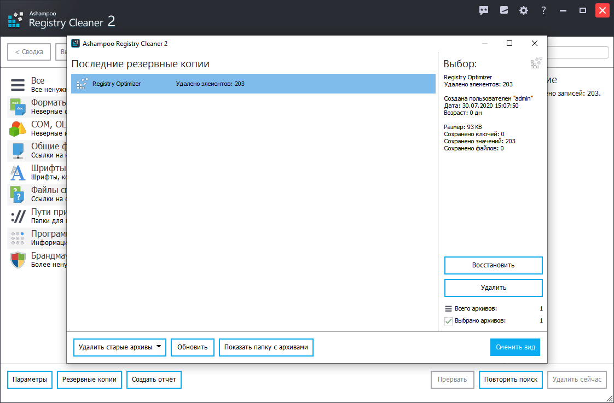614x403 pixels.
Task: Select the application paths category icon
Action: pyautogui.click(x=18, y=217)
